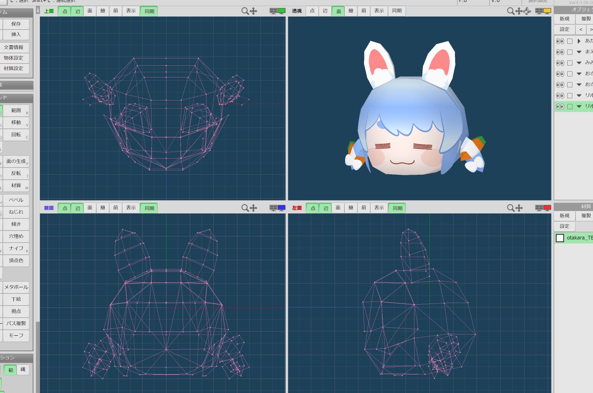Click the pan arrows icon in the 透視 view
This screenshot has width=593, height=393.
519,11
